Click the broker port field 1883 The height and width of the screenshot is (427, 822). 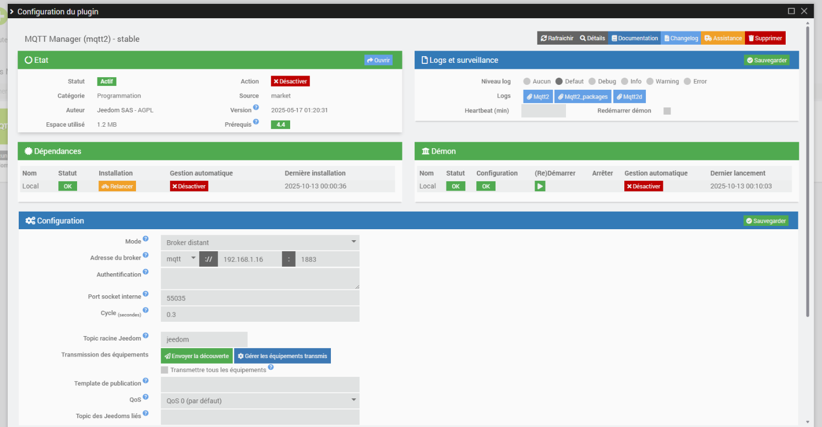(x=328, y=259)
